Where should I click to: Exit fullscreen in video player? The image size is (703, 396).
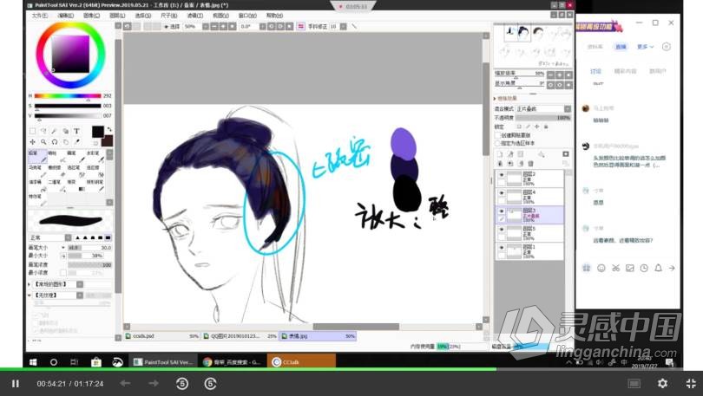coord(691,384)
